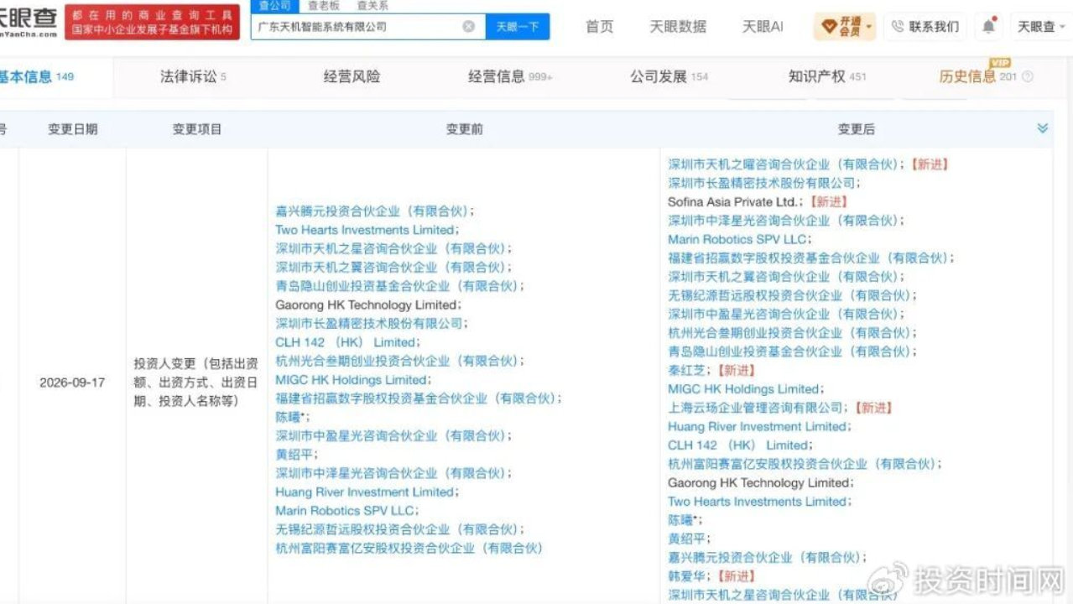Open 深圳市天机之星咨询合伙企业 in 变更前 column
Image resolution: width=1073 pixels, height=604 pixels.
click(x=392, y=248)
